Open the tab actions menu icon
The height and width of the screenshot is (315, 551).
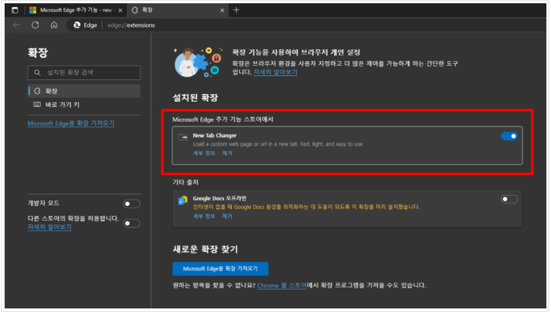tap(14, 10)
